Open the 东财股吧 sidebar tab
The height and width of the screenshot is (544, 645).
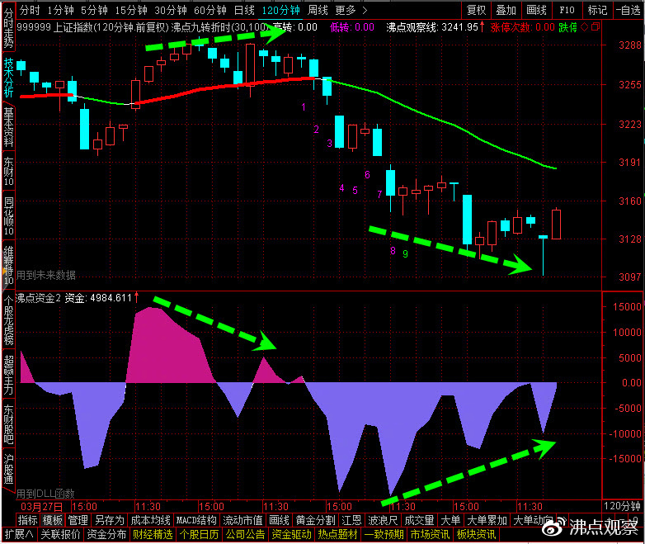pyautogui.click(x=8, y=424)
